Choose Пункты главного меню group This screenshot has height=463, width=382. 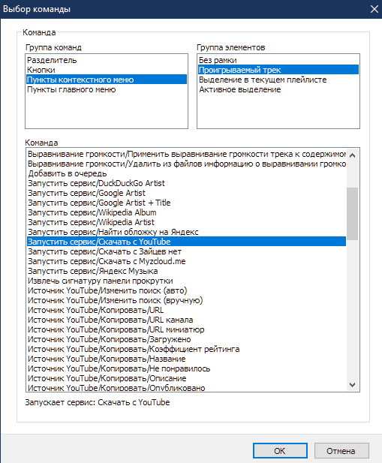(x=107, y=89)
